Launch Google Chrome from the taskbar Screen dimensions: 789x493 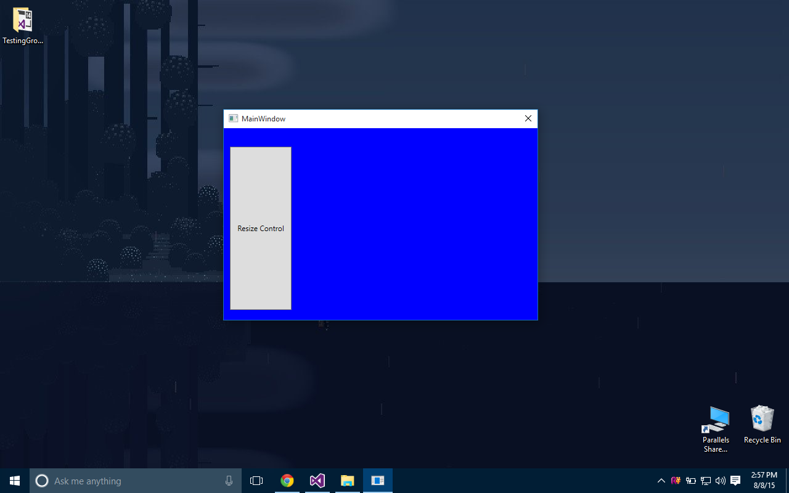(x=287, y=481)
